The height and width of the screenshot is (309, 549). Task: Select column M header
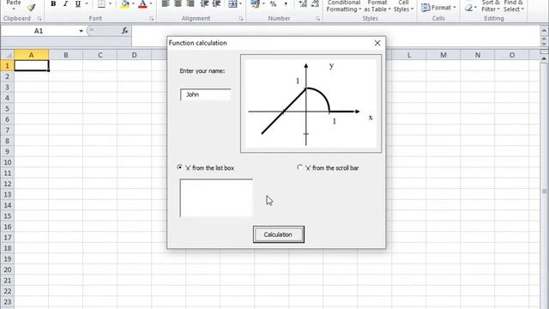(443, 55)
